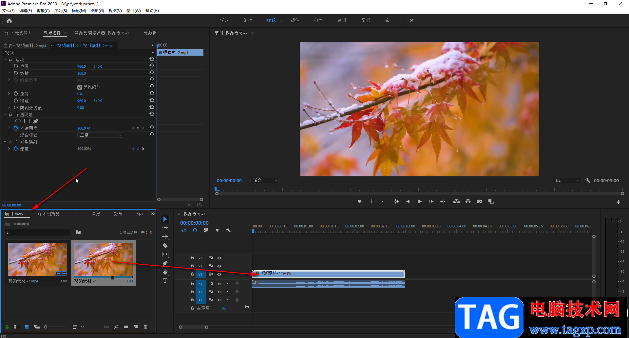The width and height of the screenshot is (629, 338).
Task: Expand the 缩放 property
Action: click(9, 73)
